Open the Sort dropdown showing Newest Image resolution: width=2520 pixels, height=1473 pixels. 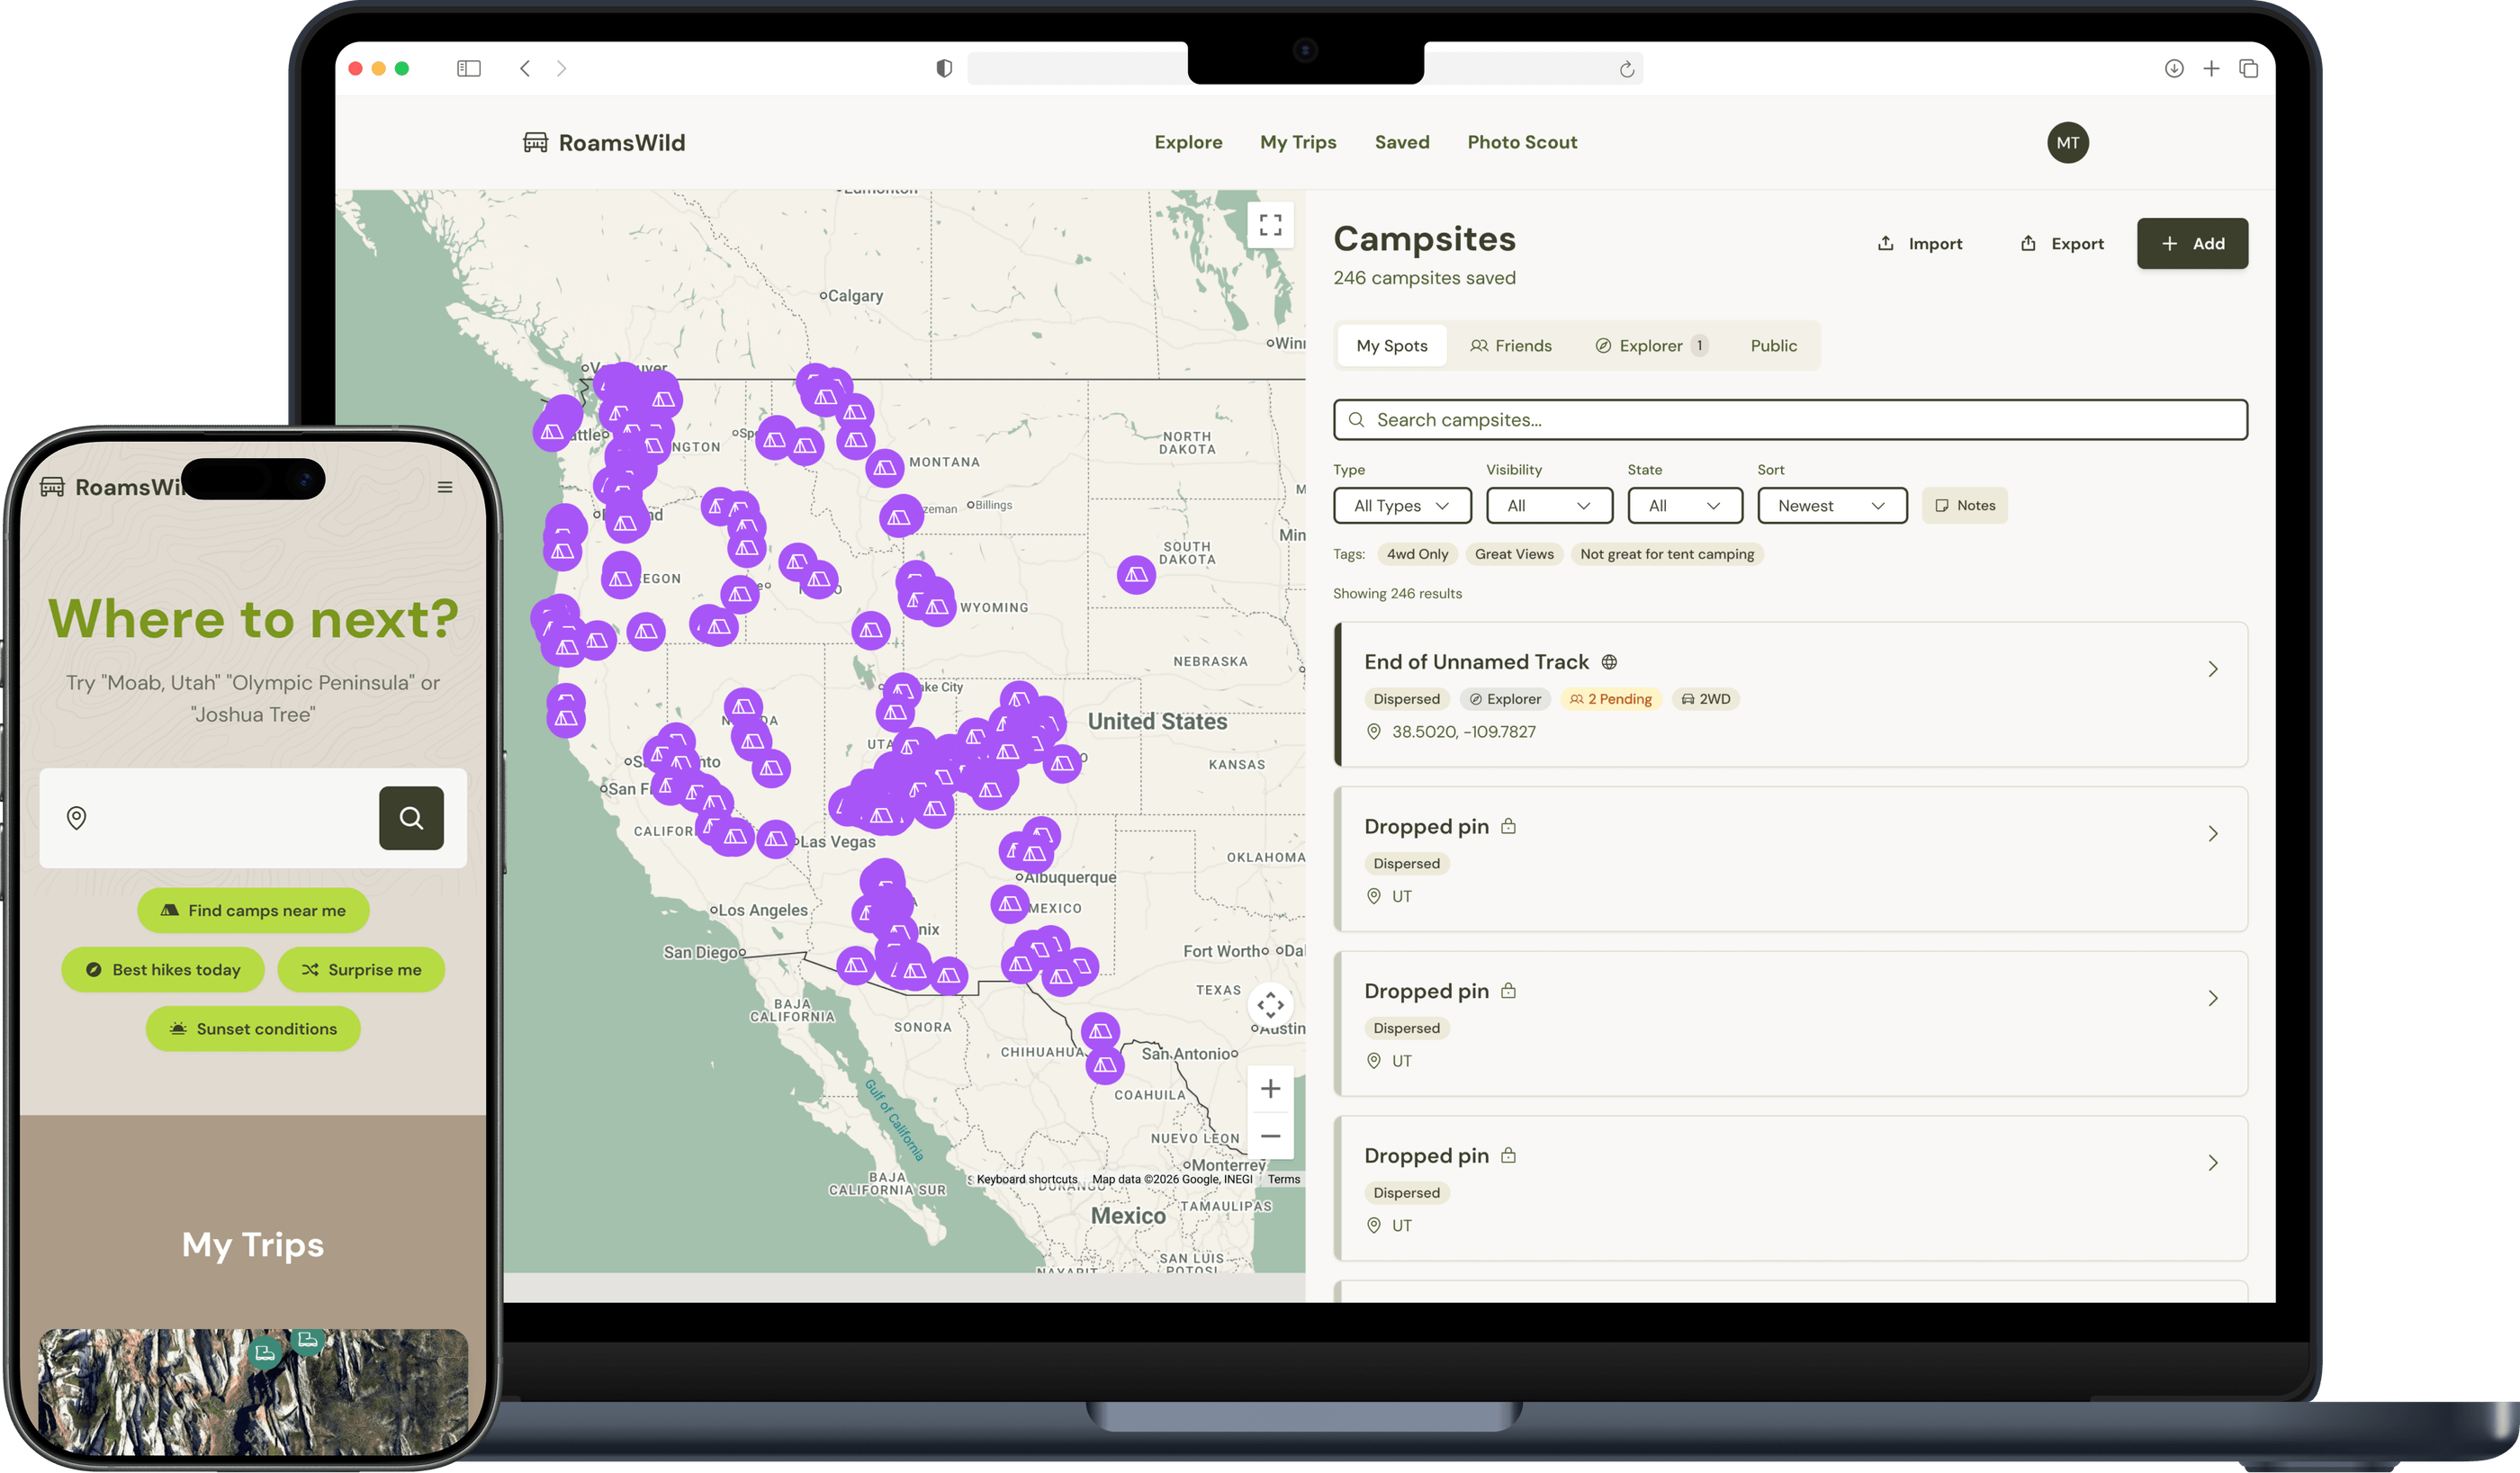pos(1832,505)
